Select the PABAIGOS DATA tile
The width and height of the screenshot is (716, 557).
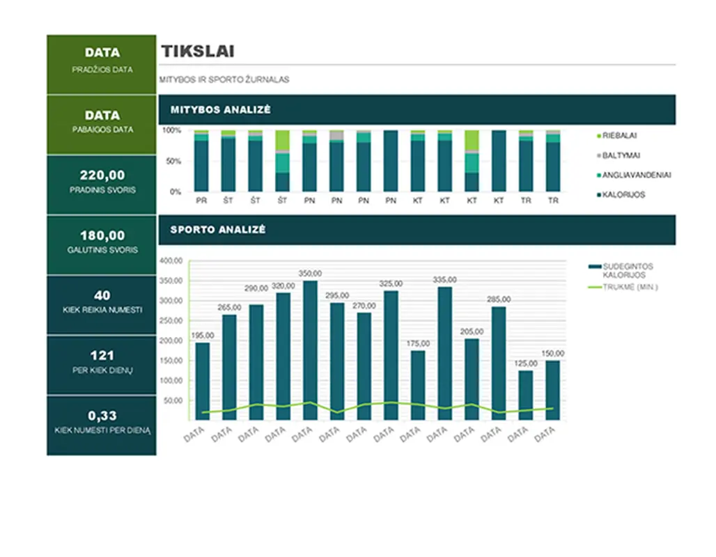[x=102, y=125]
